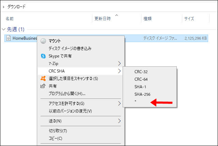Click the 先週 (1) group header

click(x=16, y=29)
